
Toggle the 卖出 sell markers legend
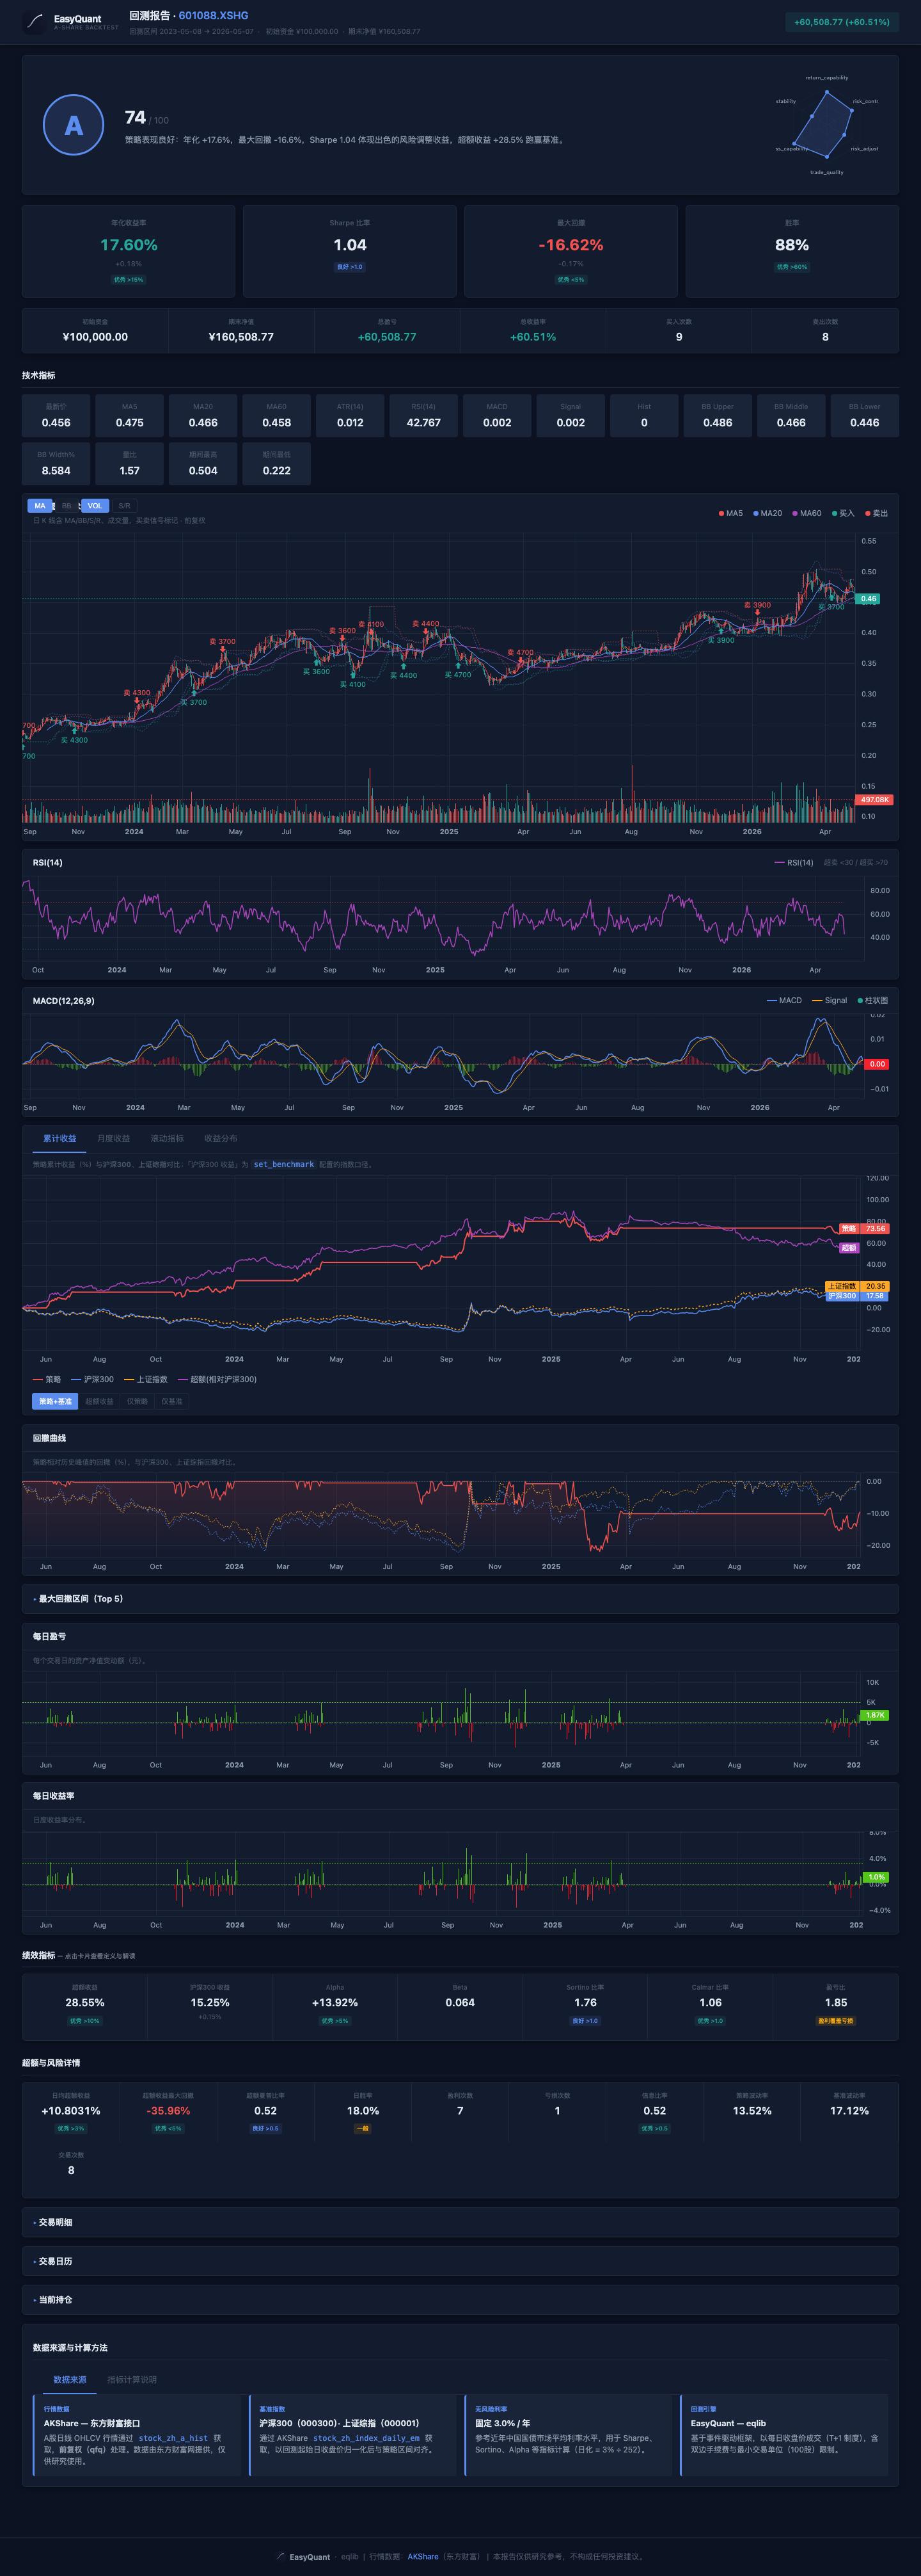pyautogui.click(x=876, y=513)
